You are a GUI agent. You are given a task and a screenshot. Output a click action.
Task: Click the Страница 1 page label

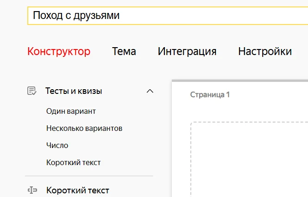(210, 95)
